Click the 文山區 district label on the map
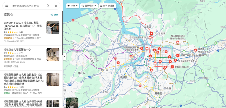226x108 pixels. click(x=167, y=88)
